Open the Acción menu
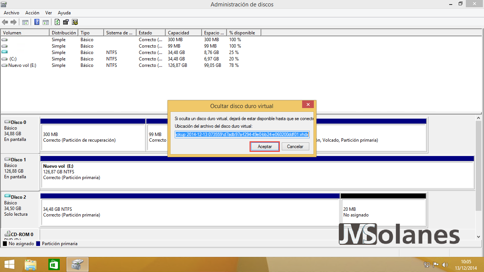Viewport: 484px width, 272px height. [32, 13]
